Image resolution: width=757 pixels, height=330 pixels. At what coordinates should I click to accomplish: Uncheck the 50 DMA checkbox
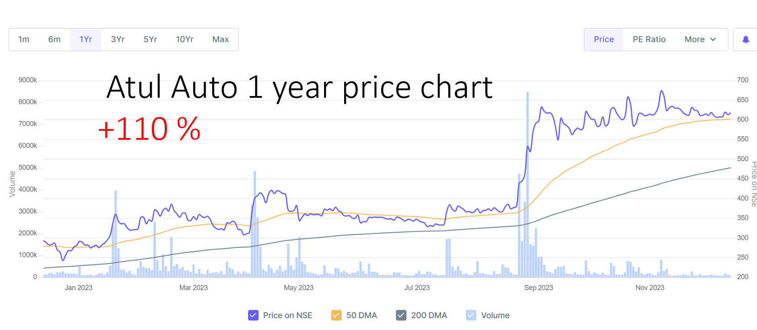337,315
